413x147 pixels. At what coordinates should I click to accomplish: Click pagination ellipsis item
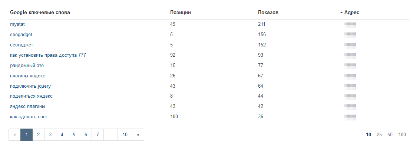pyautogui.click(x=110, y=135)
